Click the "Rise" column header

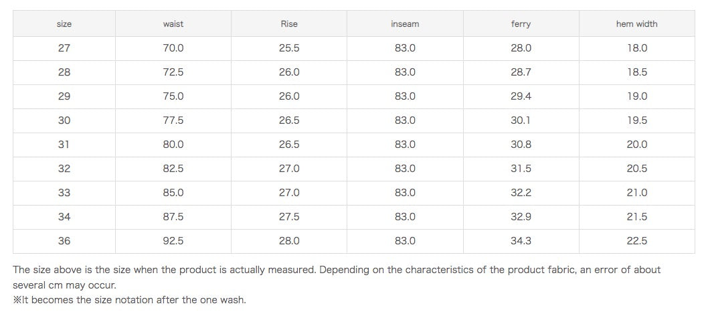tap(289, 24)
